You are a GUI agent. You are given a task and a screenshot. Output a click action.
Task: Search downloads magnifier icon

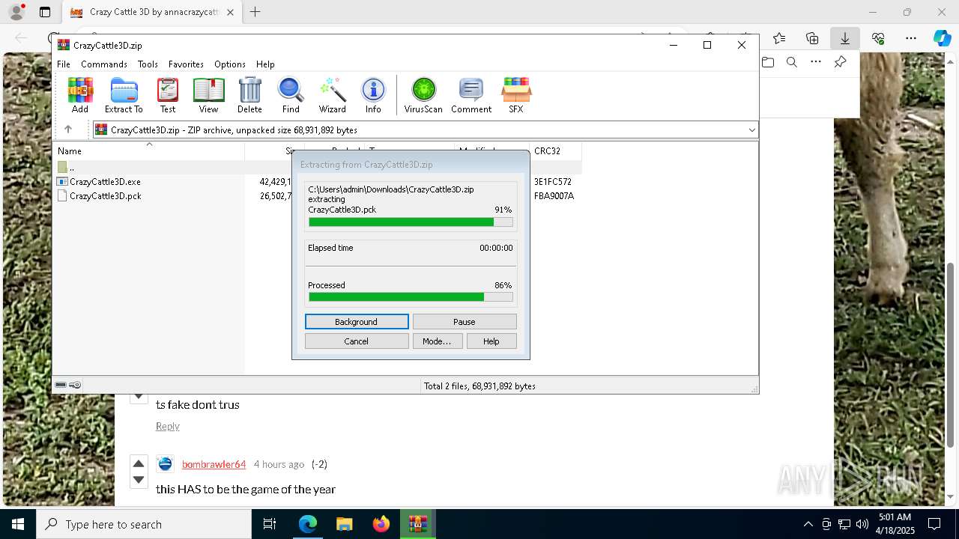[792, 62]
